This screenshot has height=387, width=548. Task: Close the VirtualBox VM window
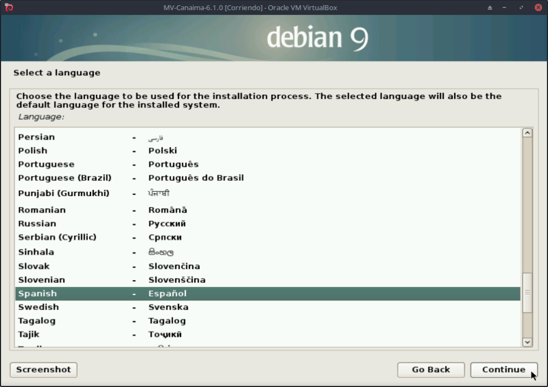coord(538,7)
